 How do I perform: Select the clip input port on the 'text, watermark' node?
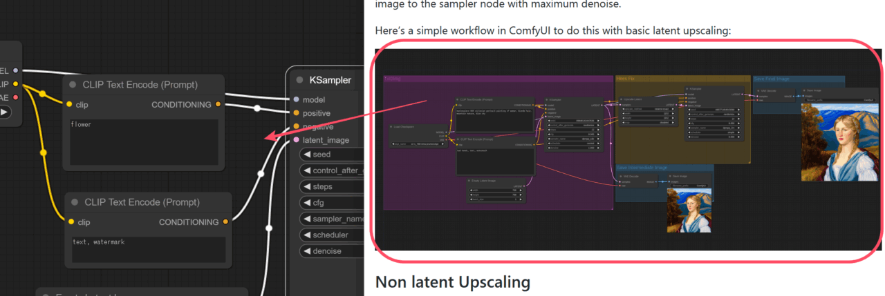[71, 222]
